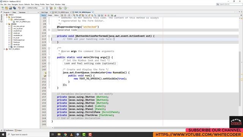The width and height of the screenshot is (243, 137).
Task: Click the Clean and Build Project icon
Action: pyautogui.click(x=51, y=8)
